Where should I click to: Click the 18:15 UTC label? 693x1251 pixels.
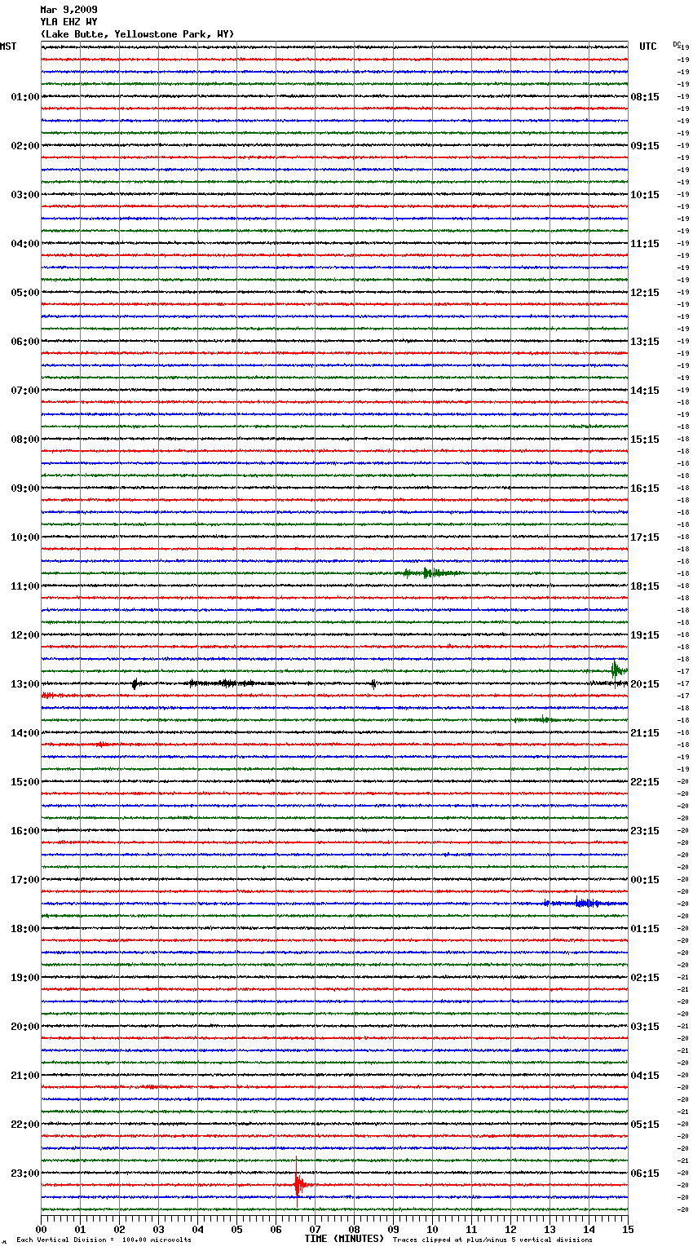point(645,586)
